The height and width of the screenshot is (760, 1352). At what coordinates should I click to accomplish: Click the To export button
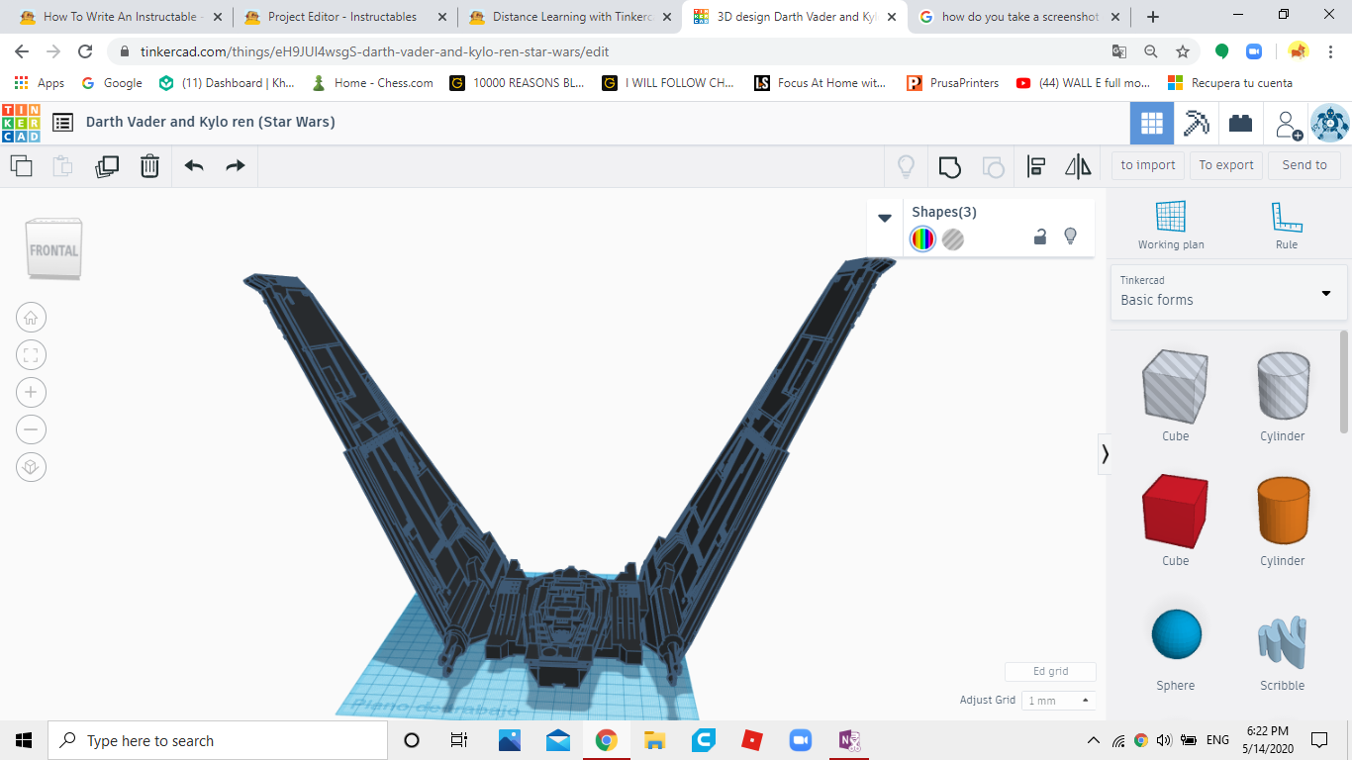coord(1226,165)
